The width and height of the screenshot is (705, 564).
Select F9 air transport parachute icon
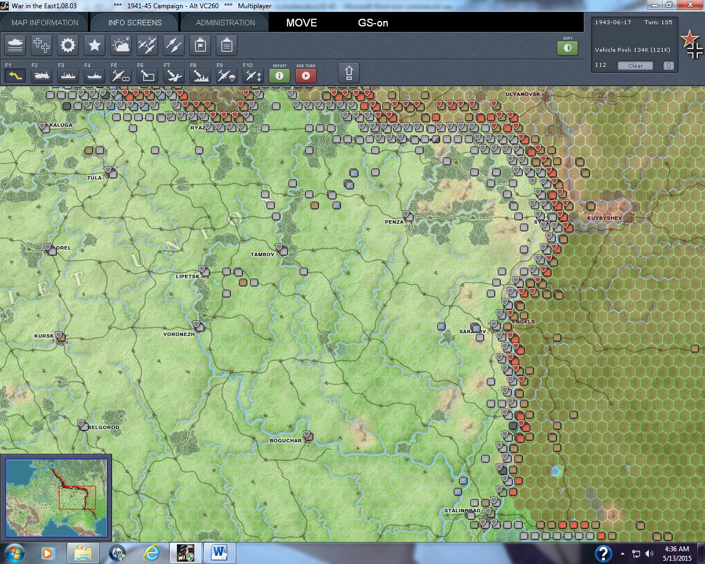pos(227,75)
